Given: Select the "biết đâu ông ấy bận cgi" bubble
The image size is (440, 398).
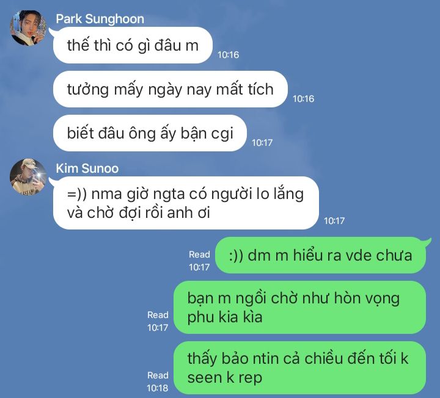Looking at the screenshot, I should pos(150,133).
